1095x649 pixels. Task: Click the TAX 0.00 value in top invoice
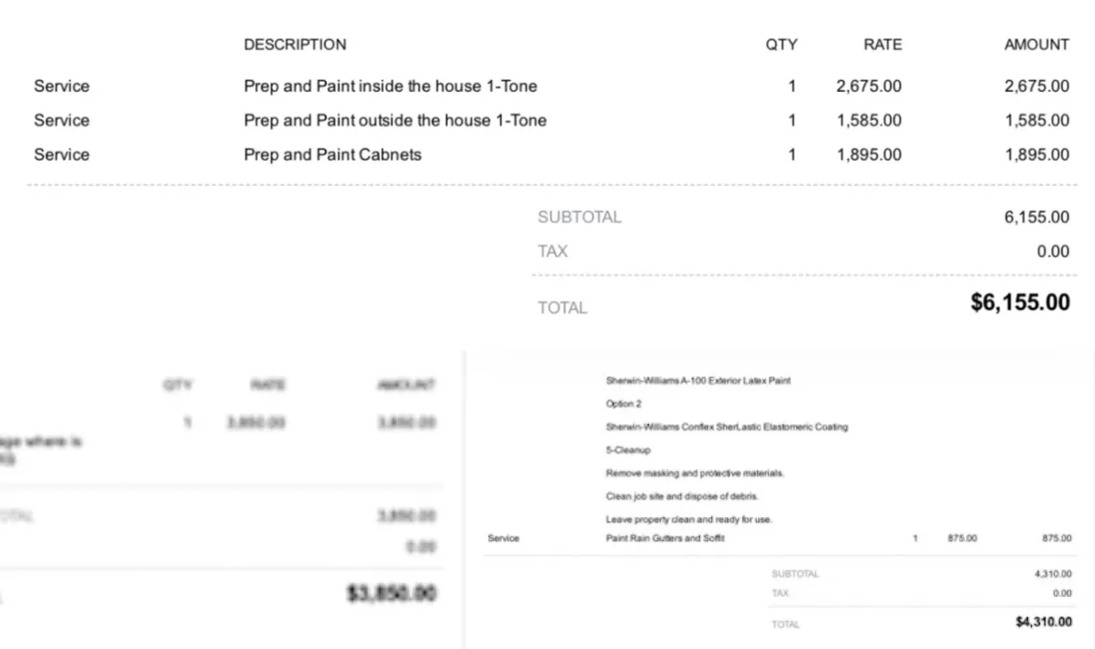pyautogui.click(x=1052, y=251)
